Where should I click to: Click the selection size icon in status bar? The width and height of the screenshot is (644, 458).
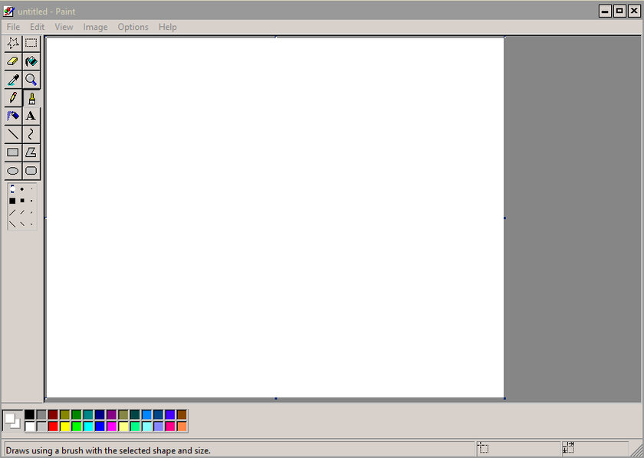click(x=568, y=448)
